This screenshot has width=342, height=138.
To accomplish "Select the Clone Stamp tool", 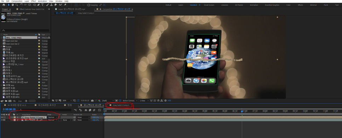I will click(51, 5).
